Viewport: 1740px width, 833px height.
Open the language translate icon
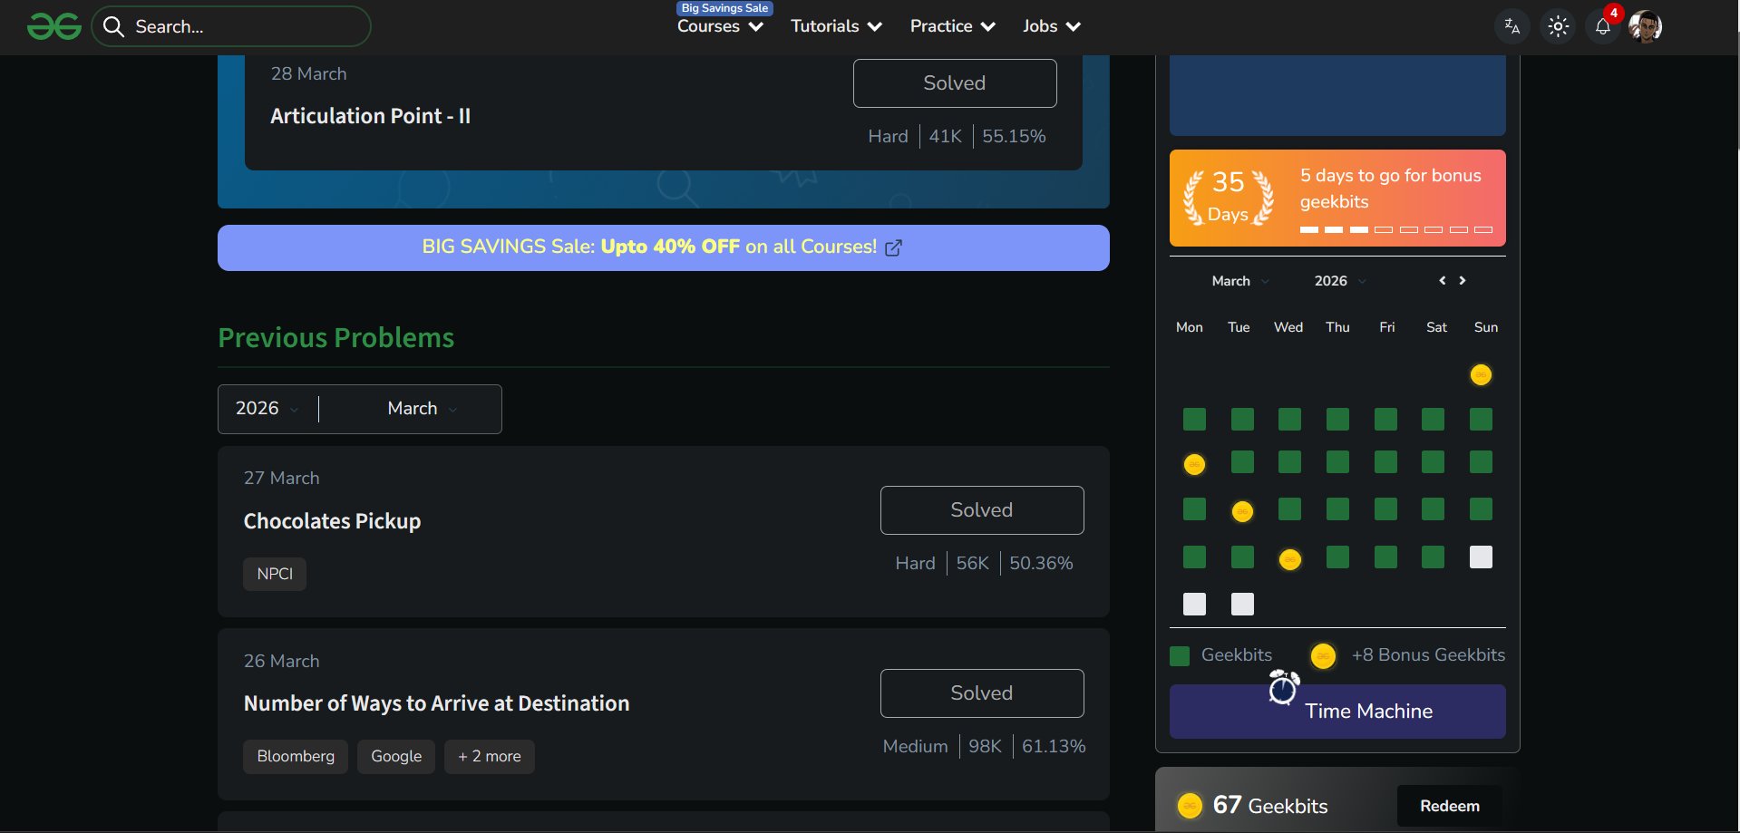1512,26
